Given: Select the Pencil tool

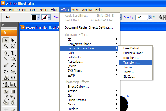Looking at the screenshot, I should [x=13, y=65].
